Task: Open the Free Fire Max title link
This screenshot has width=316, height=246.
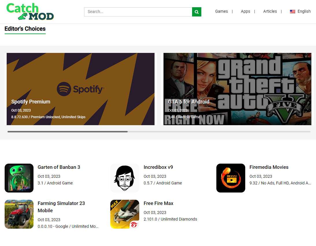Action: pos(158,203)
